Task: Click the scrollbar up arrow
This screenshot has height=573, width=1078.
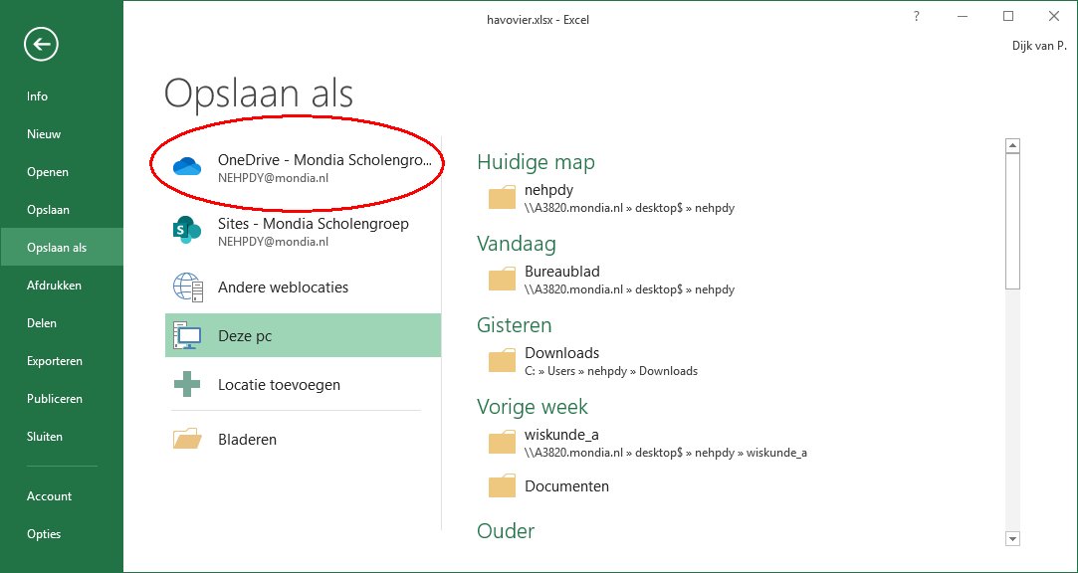Action: (1012, 145)
